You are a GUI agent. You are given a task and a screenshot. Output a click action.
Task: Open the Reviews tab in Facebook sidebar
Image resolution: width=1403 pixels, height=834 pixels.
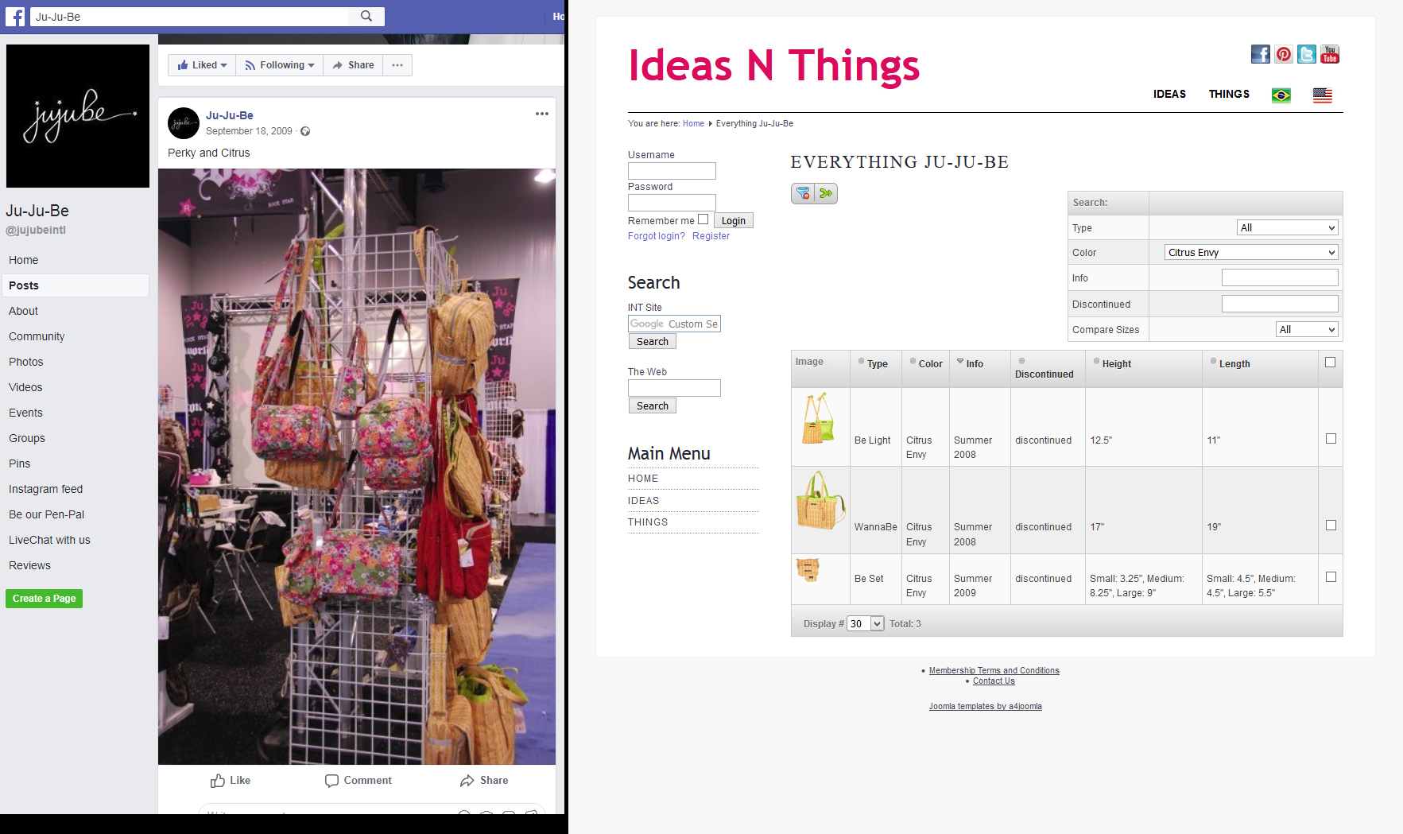click(30, 565)
